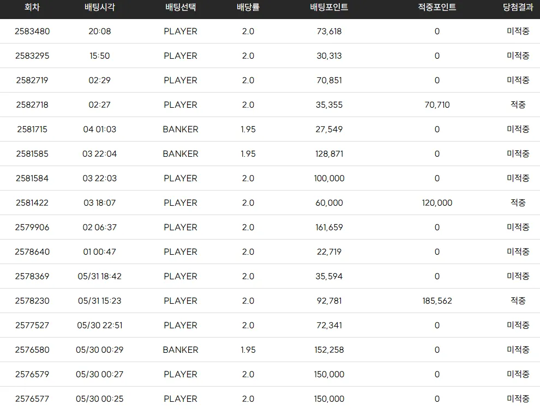Viewport: 540px width, 410px height.
Task: Click the 적중포인트 column header
Action: click(437, 7)
